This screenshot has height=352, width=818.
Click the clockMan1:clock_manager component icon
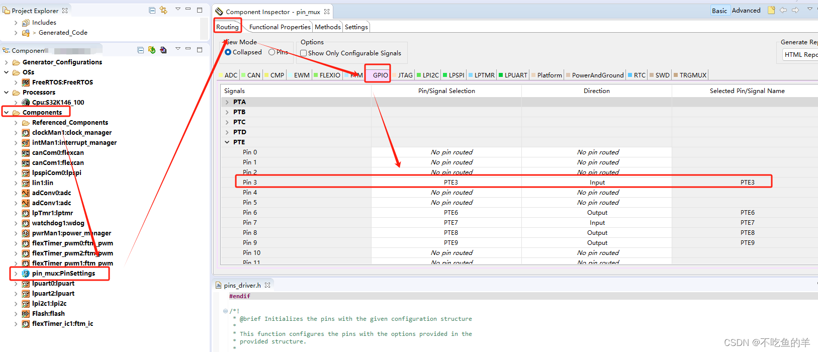tap(26, 133)
